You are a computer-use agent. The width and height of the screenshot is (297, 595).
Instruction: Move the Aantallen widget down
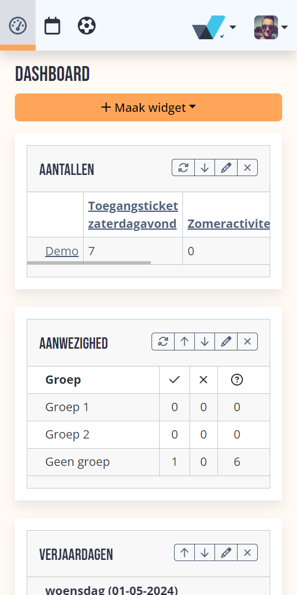click(x=204, y=168)
